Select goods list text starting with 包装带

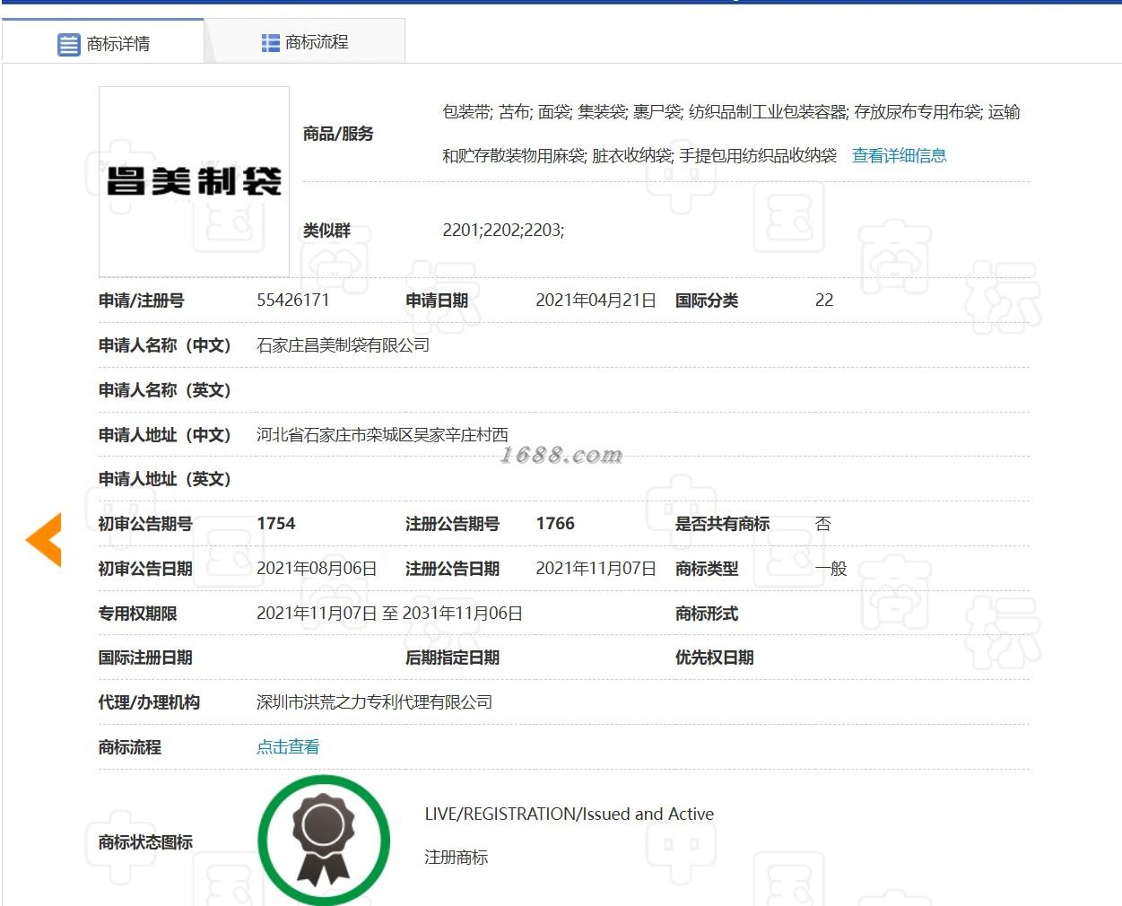point(731,134)
